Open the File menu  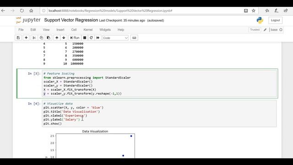click(x=21, y=30)
